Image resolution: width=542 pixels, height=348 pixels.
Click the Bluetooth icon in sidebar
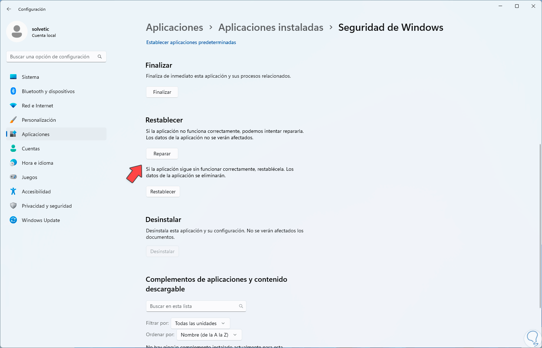point(13,91)
